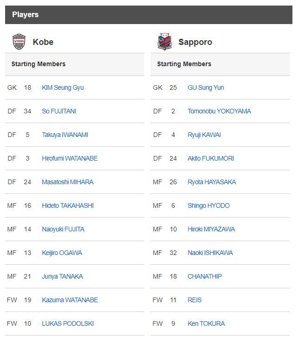The width and height of the screenshot is (298, 342).
Task: Click Keijiro OGAWA player name
Action: pyautogui.click(x=63, y=253)
